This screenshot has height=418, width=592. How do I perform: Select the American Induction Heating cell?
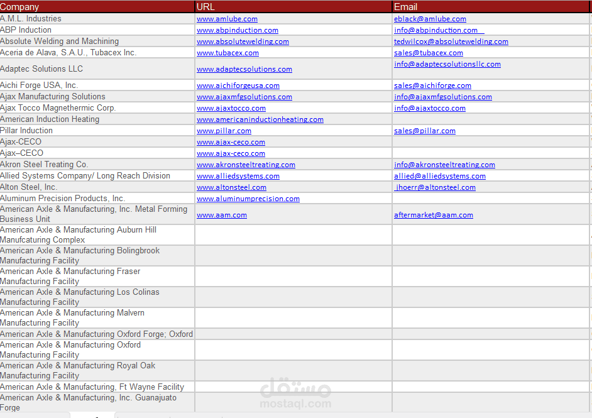(x=97, y=119)
